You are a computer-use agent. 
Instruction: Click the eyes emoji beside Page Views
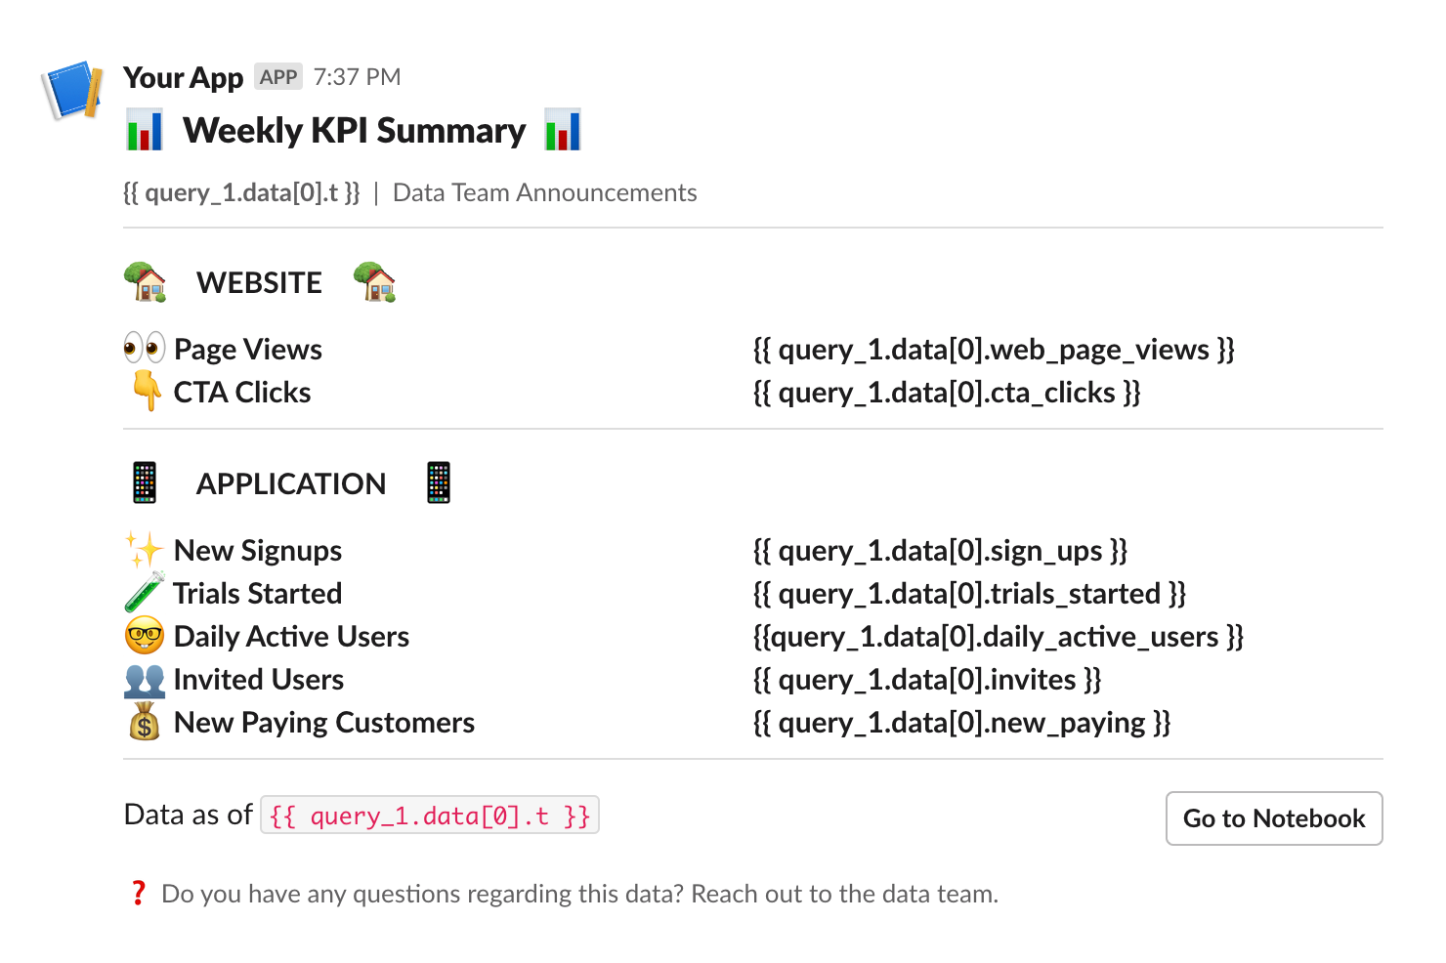145,348
